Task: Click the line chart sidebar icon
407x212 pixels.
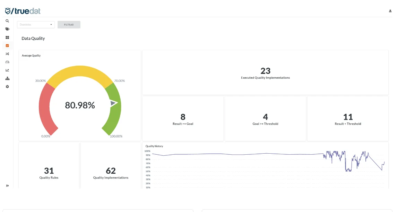Action: coord(7,70)
